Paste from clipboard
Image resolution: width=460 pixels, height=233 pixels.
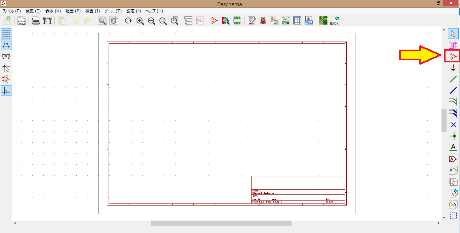click(x=62, y=20)
